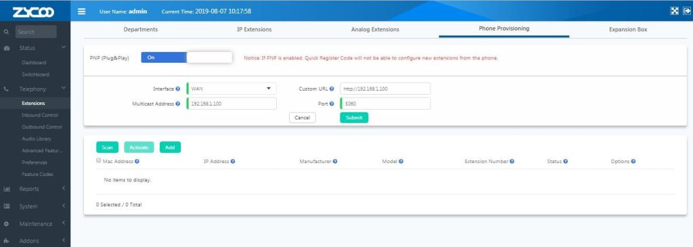The width and height of the screenshot is (693, 247).
Task: Click help icon next to Multicast Address
Action: pyautogui.click(x=178, y=104)
